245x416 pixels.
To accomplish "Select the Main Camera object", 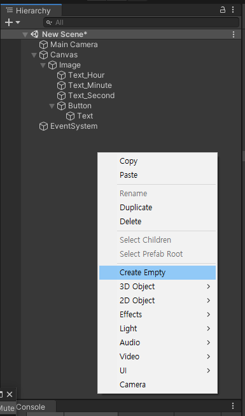I will click(x=74, y=45).
